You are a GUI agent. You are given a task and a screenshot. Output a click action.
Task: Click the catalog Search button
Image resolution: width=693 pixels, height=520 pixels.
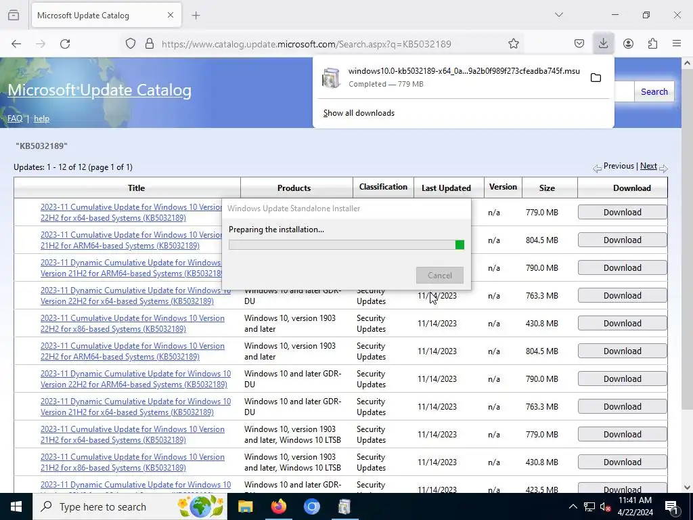pos(654,91)
